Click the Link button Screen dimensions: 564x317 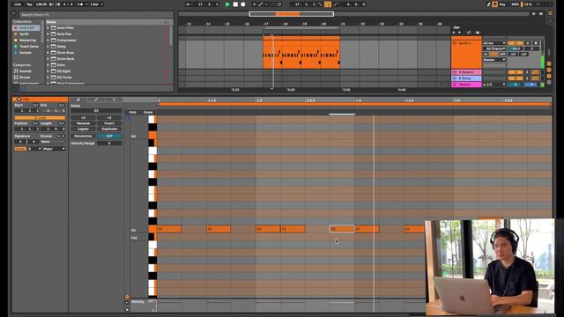click(x=18, y=4)
